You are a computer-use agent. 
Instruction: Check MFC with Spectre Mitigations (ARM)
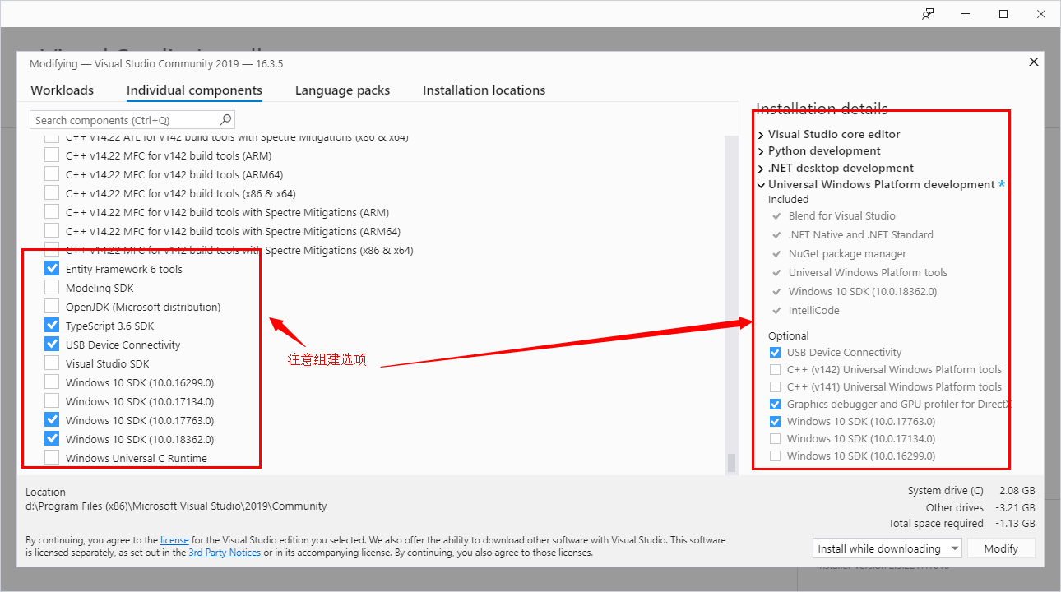tap(52, 212)
